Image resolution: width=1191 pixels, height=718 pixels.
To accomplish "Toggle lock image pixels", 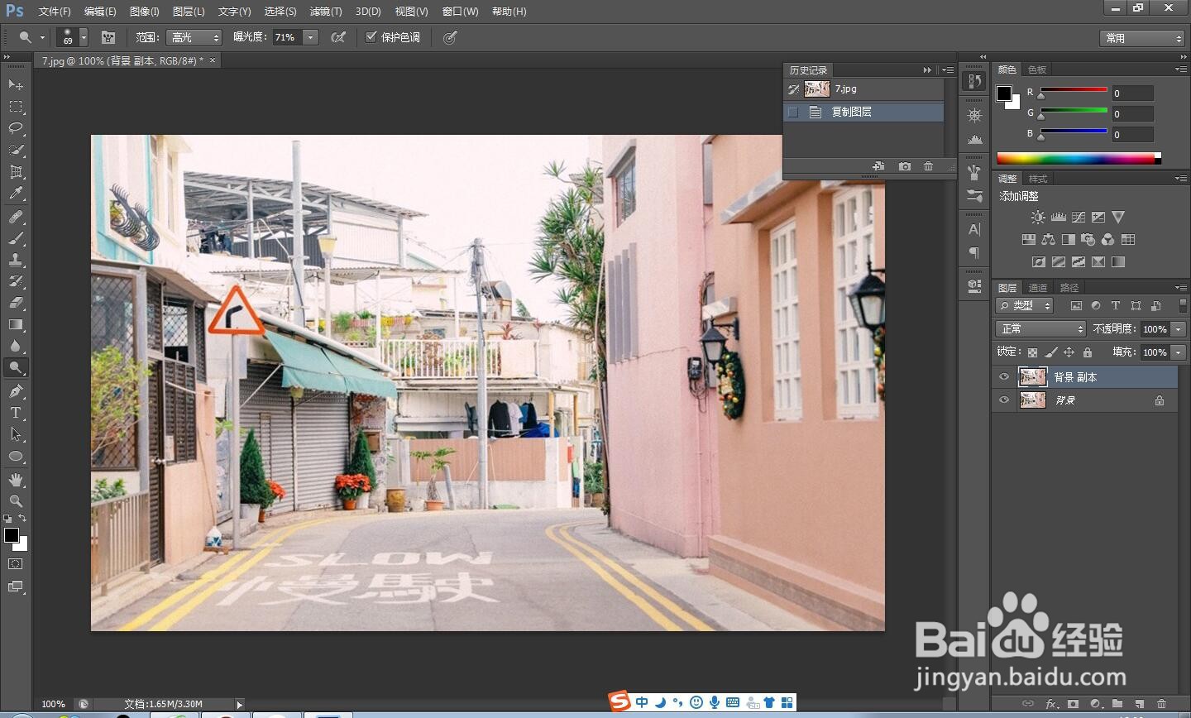I will point(1050,352).
